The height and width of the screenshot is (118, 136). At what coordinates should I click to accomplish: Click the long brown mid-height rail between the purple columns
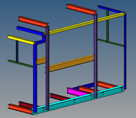71,64
